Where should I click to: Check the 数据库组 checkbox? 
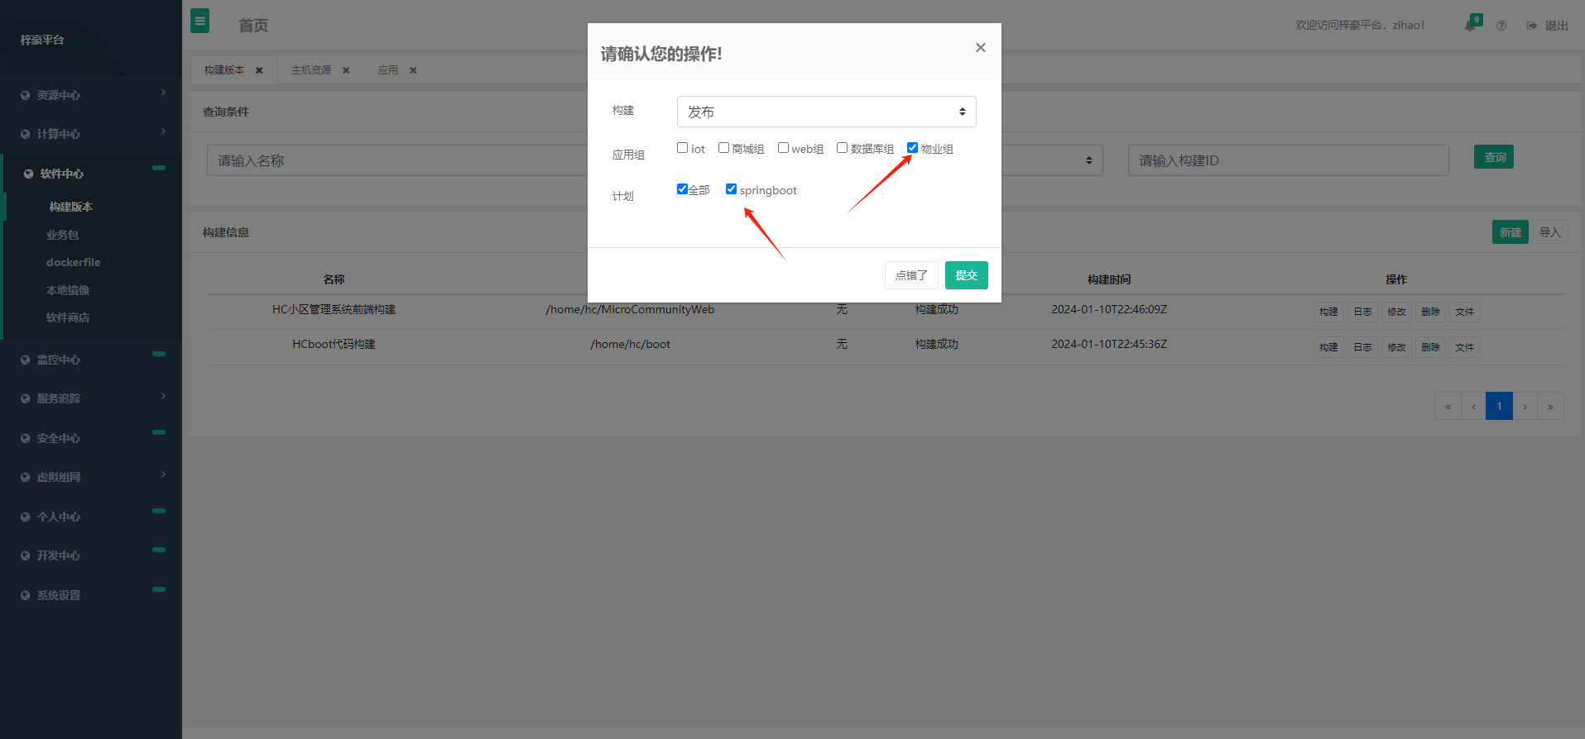pos(842,148)
